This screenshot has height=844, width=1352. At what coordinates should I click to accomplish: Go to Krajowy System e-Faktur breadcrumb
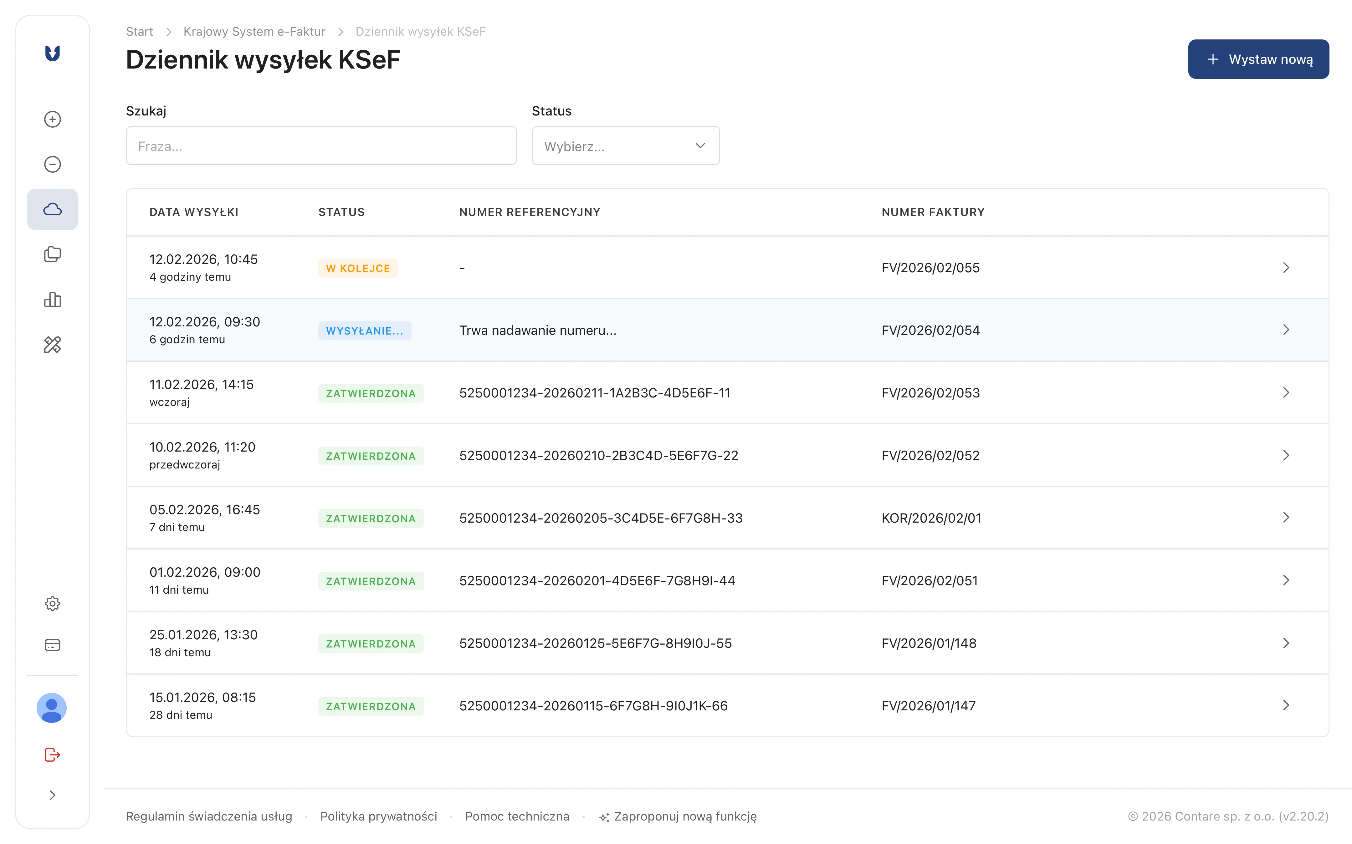click(254, 31)
